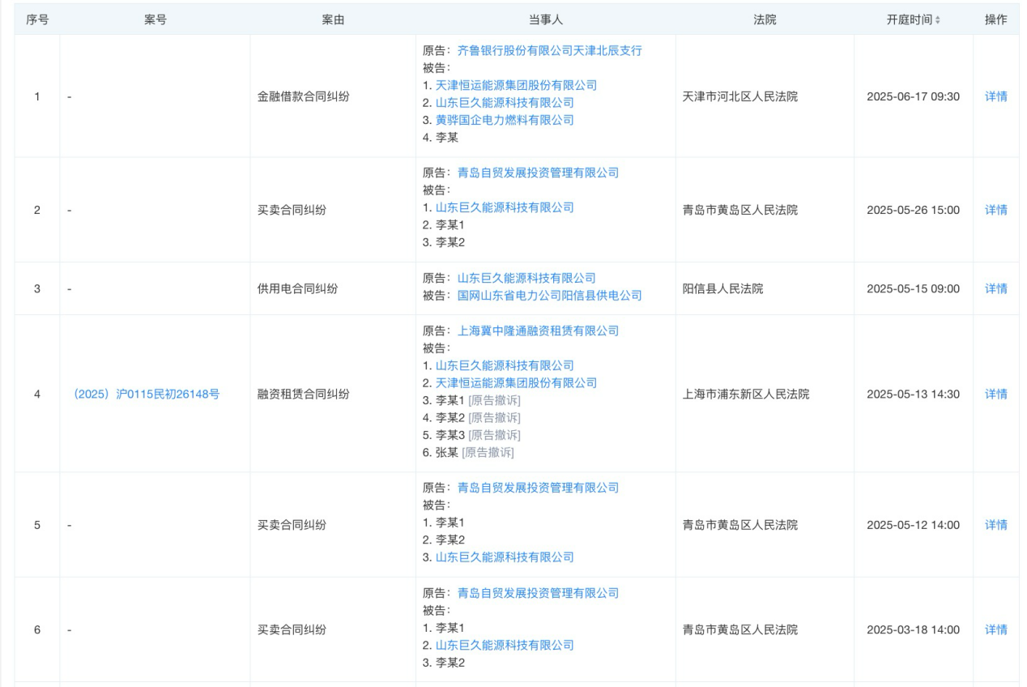Viewport: 1027px width, 687px height.
Task: Select the 当事人 column header
Action: point(546,20)
